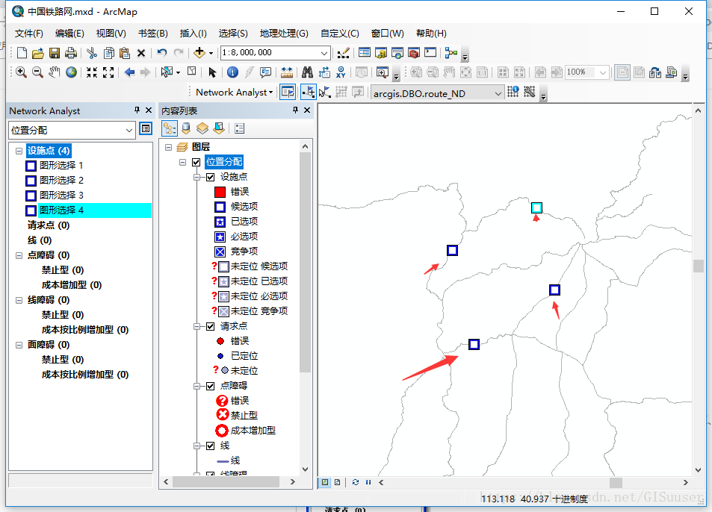
Task: Select Create Network Location tool
Action: coord(309,92)
